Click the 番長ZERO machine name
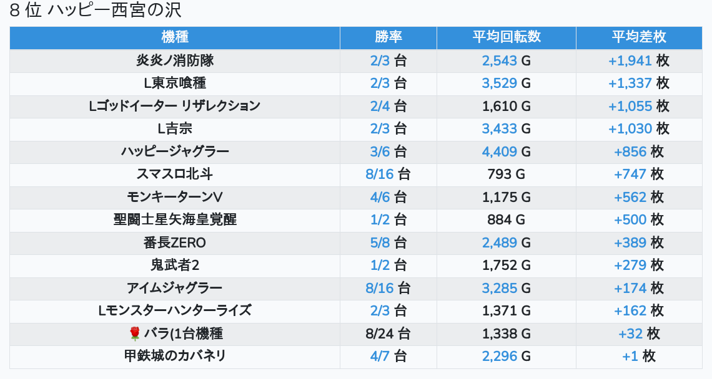 coord(175,242)
